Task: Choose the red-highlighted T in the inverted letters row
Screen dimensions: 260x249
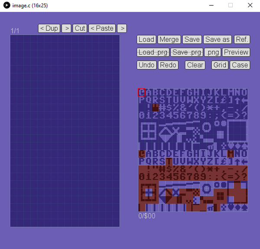Action: (x=169, y=162)
